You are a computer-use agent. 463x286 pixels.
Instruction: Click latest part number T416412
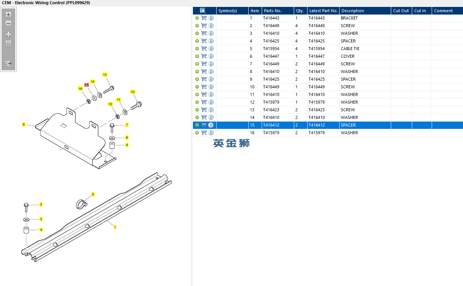[317, 125]
